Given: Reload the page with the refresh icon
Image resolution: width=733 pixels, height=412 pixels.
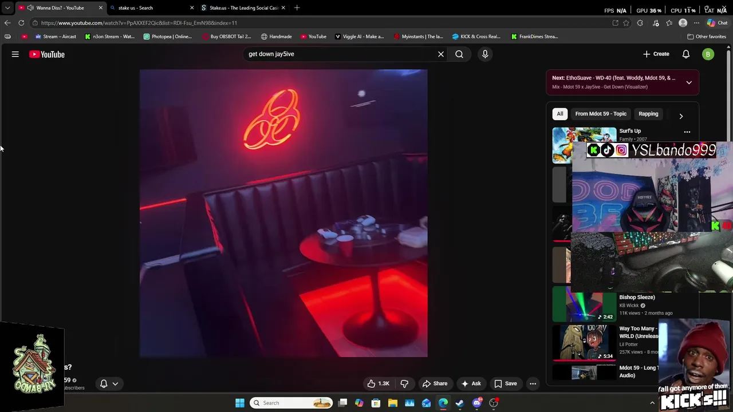Looking at the screenshot, I should 21,23.
